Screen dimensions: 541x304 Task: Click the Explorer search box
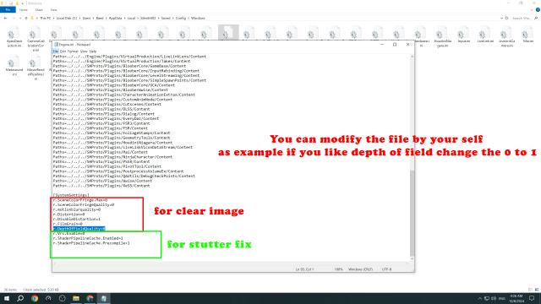pos(522,18)
